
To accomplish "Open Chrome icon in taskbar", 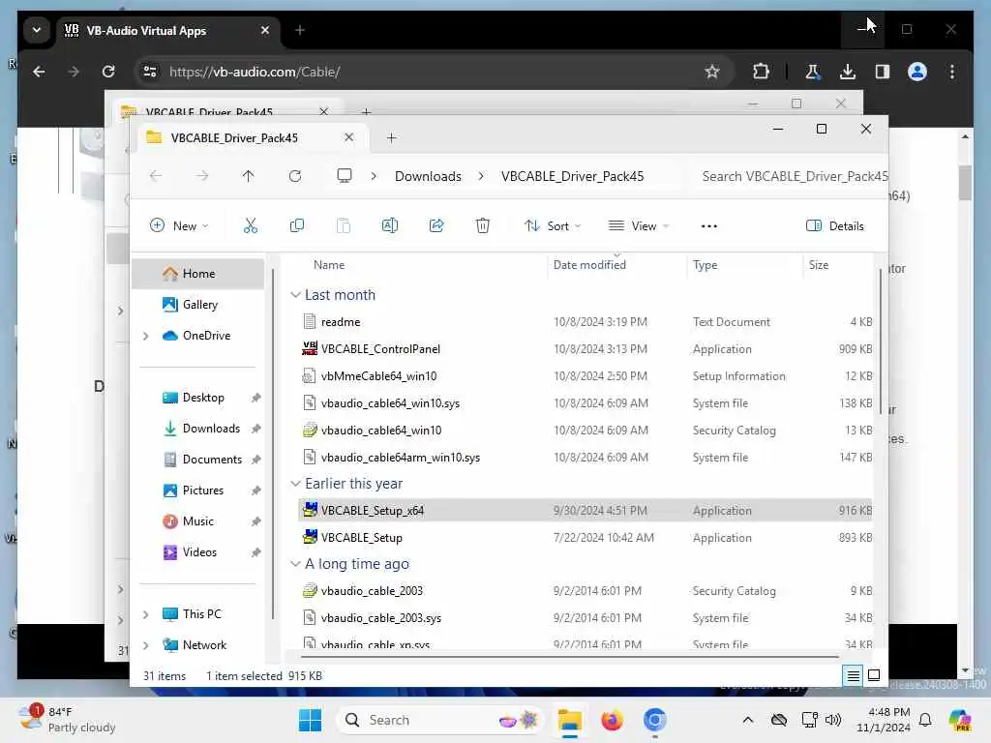I will [655, 720].
